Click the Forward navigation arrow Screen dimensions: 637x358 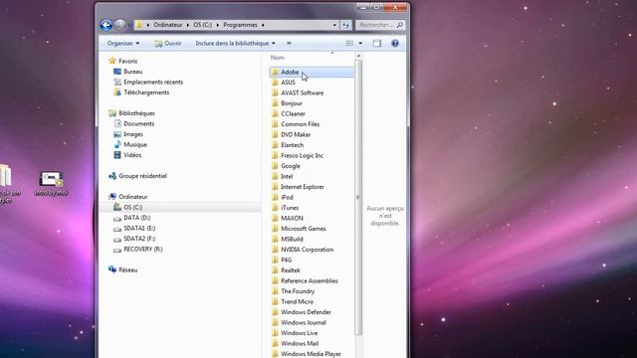[119, 25]
